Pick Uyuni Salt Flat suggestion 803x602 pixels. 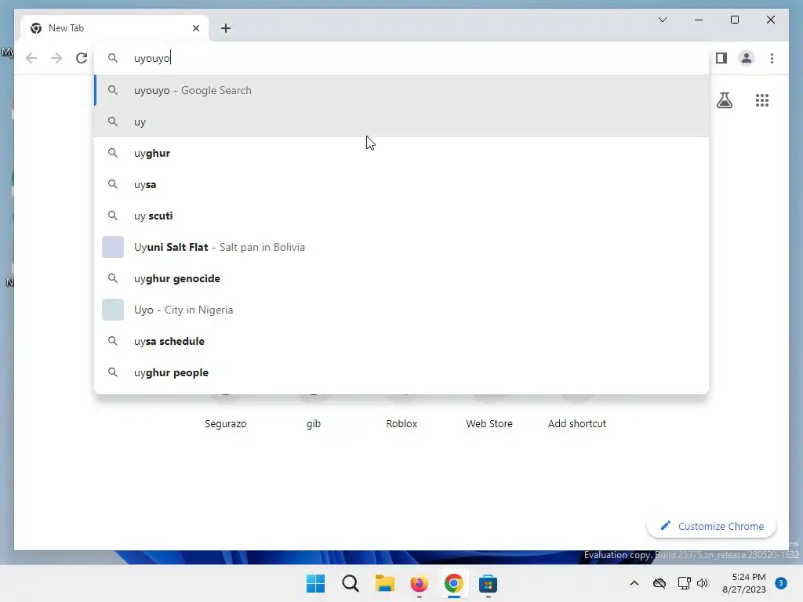(401, 247)
